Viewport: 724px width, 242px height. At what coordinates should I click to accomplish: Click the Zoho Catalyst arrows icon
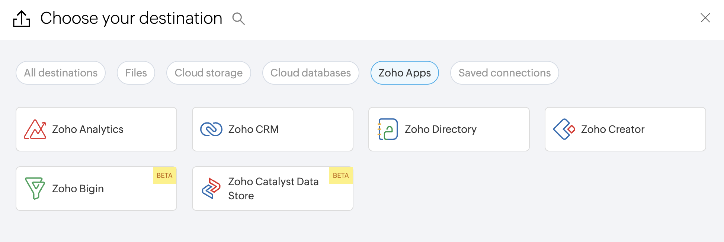tap(211, 188)
